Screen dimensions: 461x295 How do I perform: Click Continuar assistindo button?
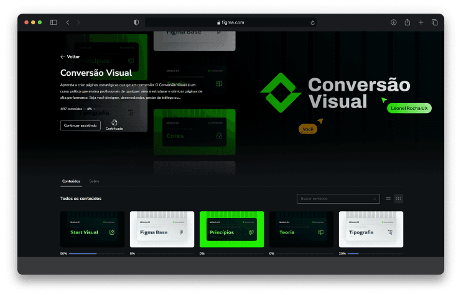pyautogui.click(x=80, y=125)
